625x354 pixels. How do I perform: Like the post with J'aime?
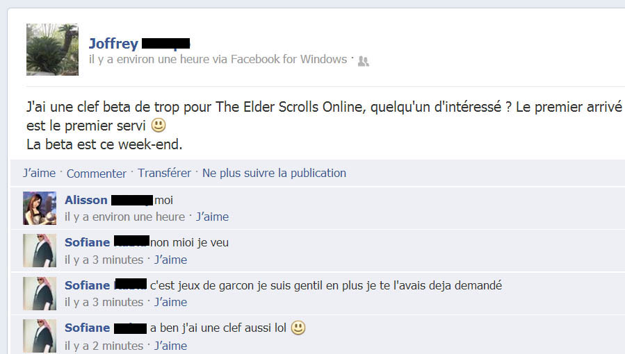coord(39,173)
